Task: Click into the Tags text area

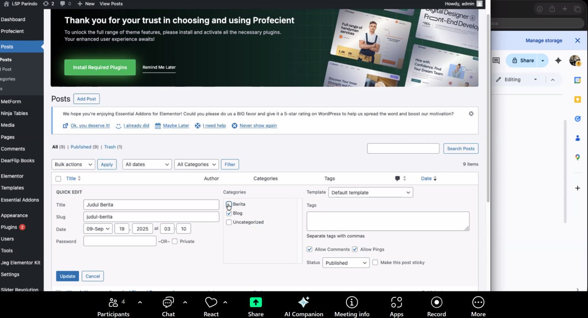Action: click(x=388, y=221)
